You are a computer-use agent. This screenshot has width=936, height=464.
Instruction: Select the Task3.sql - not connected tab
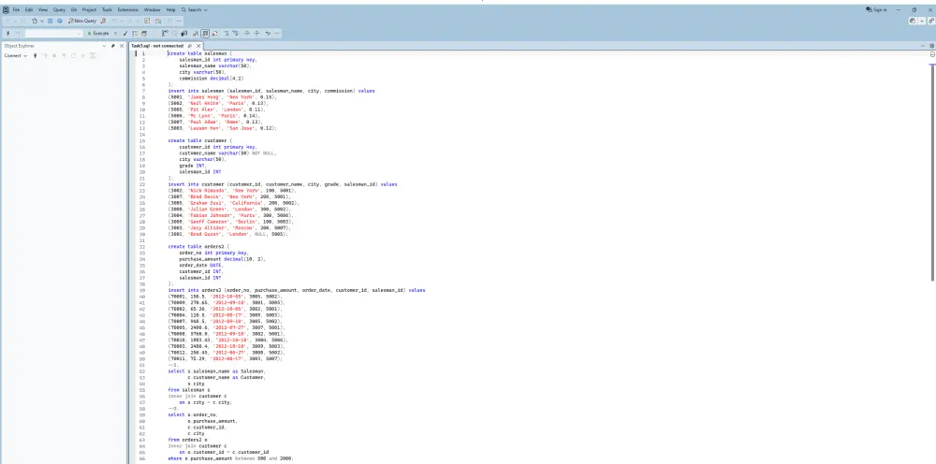point(157,46)
